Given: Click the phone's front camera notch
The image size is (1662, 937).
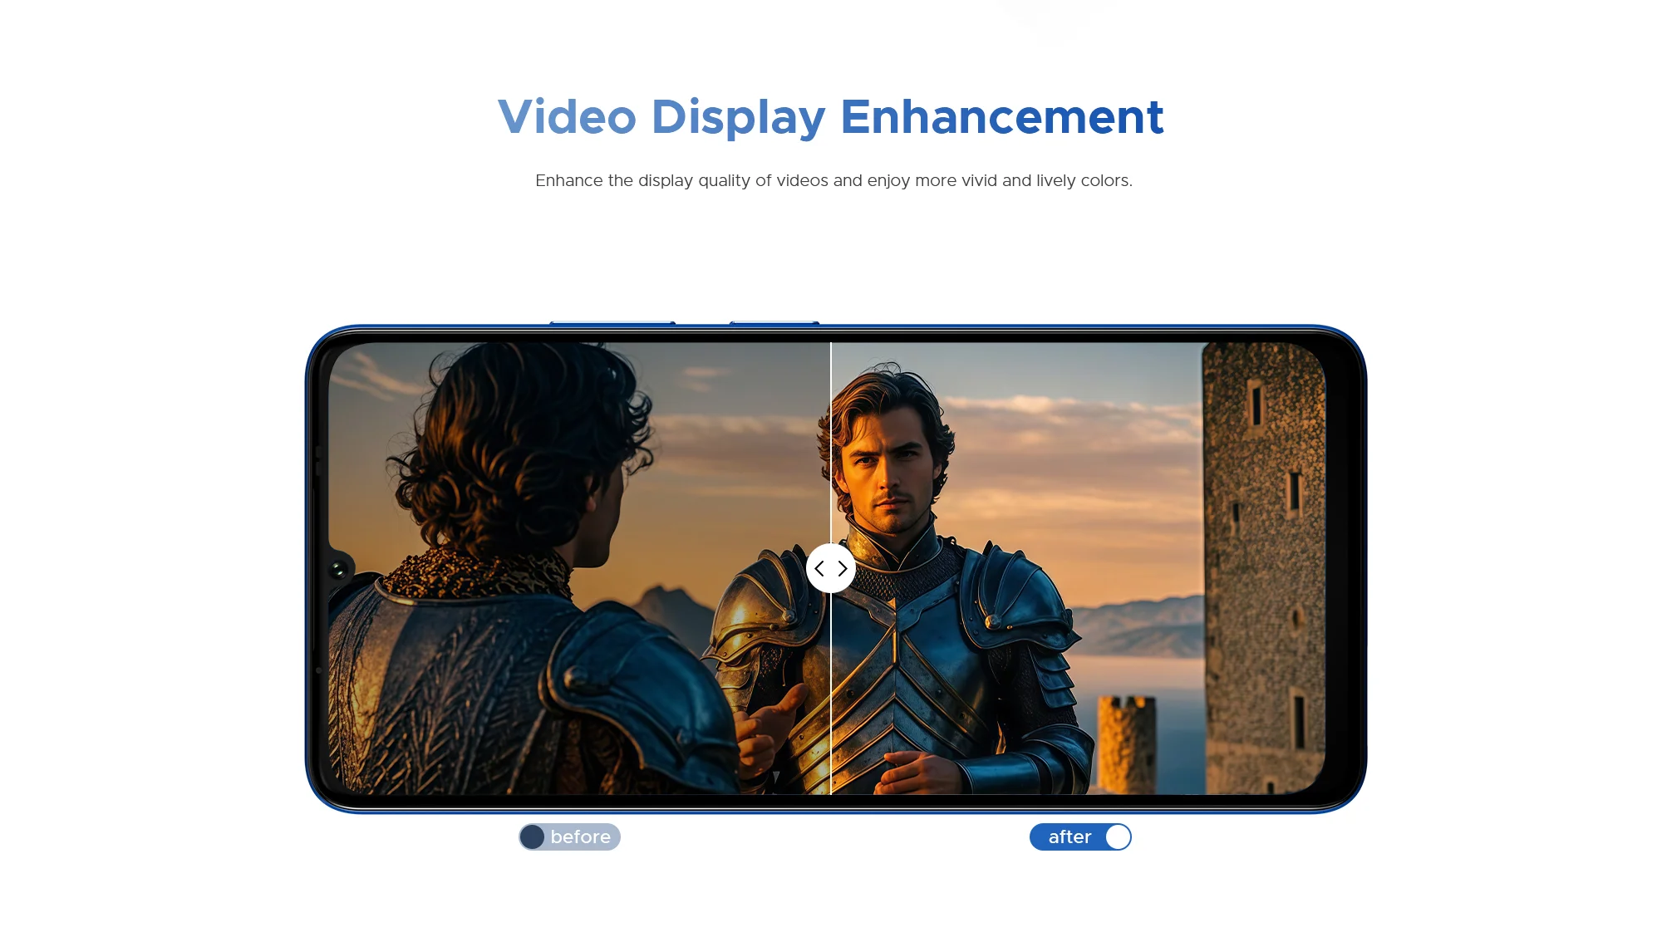Looking at the screenshot, I should (x=338, y=570).
